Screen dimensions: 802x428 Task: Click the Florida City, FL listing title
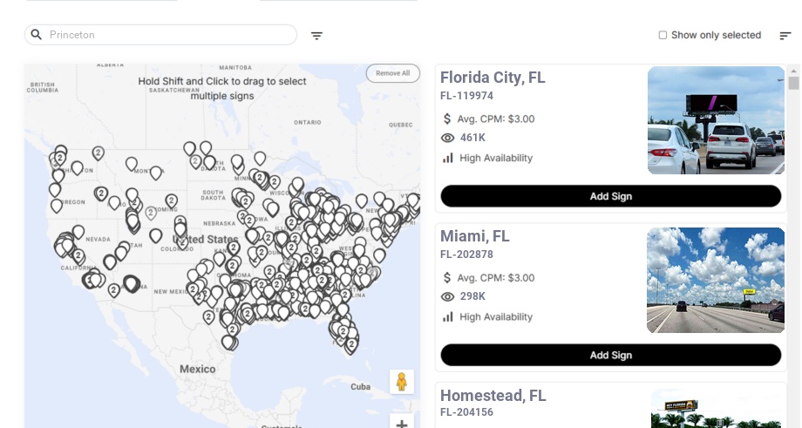click(x=493, y=78)
